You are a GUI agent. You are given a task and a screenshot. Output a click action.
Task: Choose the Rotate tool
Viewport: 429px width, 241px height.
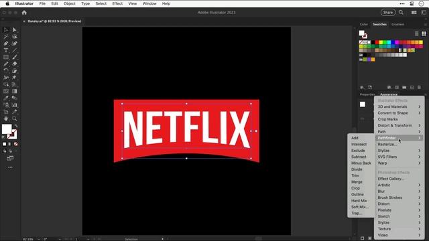point(6,71)
